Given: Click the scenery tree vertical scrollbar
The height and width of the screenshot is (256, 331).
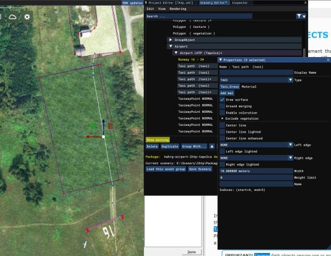Looking at the screenshot, I should 304,52.
